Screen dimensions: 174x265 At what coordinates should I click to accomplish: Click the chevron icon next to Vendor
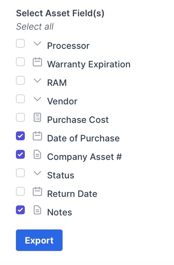pyautogui.click(x=37, y=99)
